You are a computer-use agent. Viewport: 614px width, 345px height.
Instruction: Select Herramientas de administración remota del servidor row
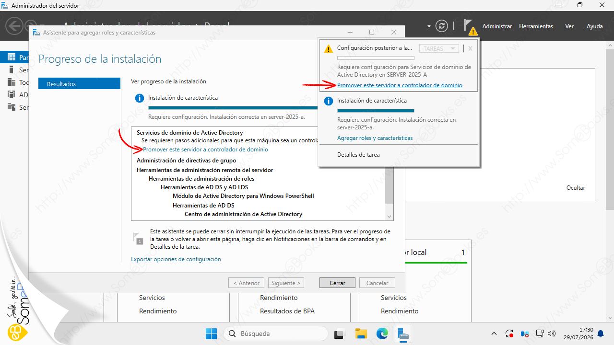(205, 170)
